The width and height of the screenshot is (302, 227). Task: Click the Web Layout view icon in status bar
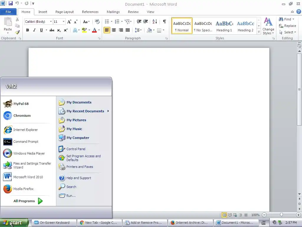pos(235,215)
